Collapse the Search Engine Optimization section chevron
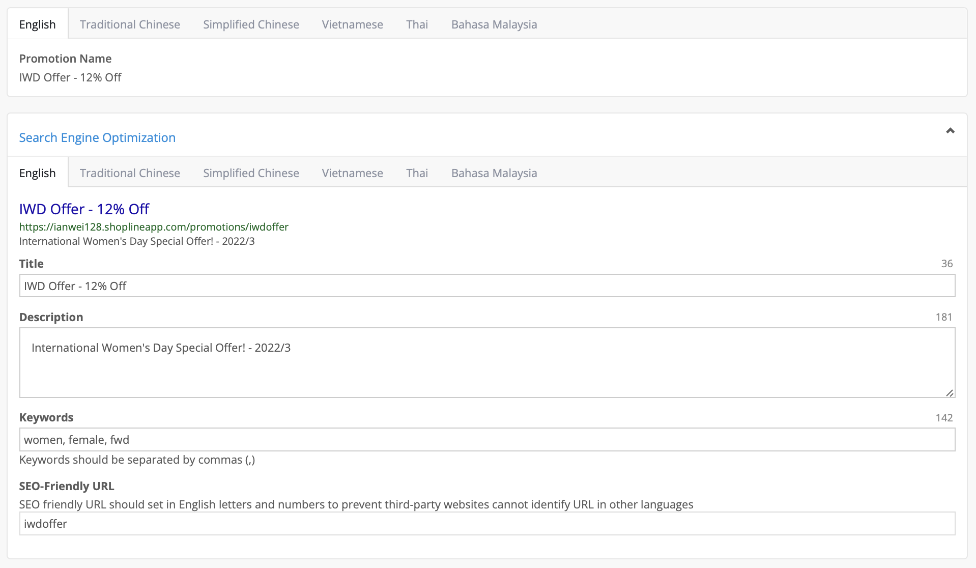This screenshot has width=976, height=568. (x=950, y=131)
